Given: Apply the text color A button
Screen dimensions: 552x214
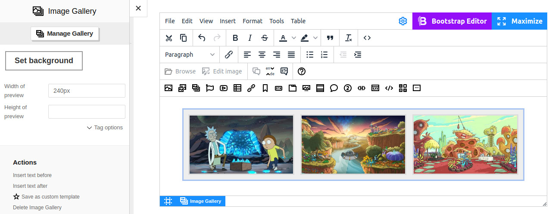Looking at the screenshot, I should (x=283, y=38).
